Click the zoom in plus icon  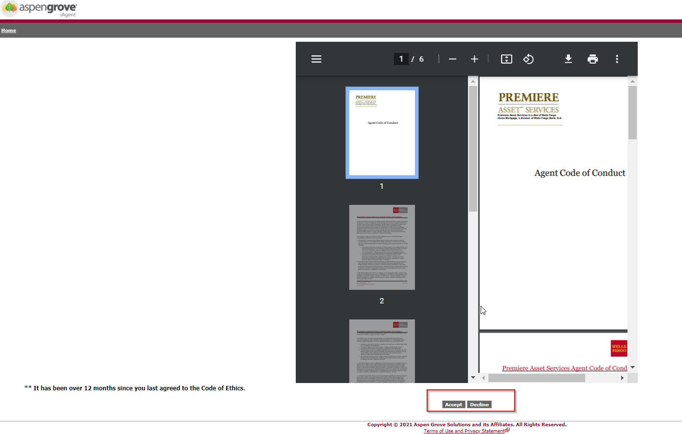[x=474, y=59]
